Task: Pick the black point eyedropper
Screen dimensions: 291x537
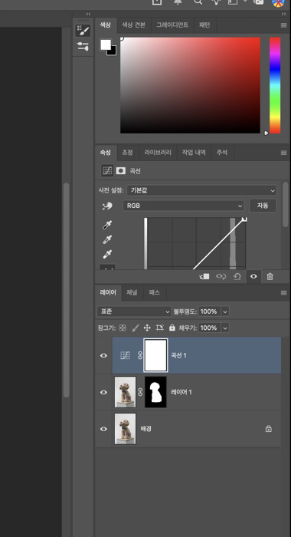Action: pyautogui.click(x=107, y=225)
